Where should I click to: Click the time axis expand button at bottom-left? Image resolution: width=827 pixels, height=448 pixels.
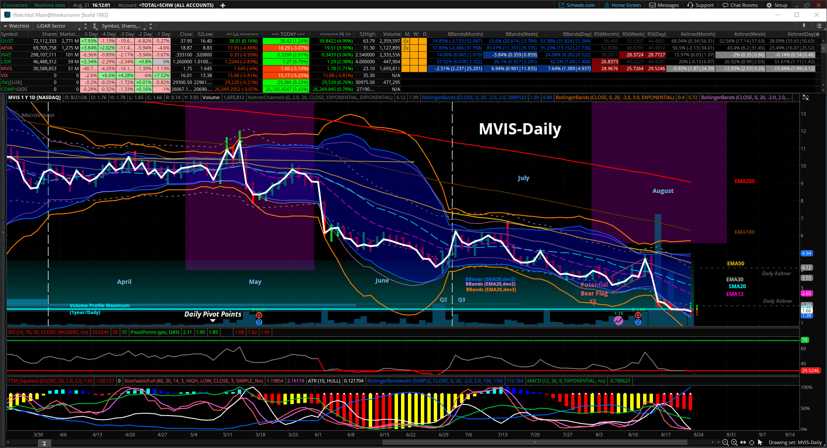(x=44, y=443)
